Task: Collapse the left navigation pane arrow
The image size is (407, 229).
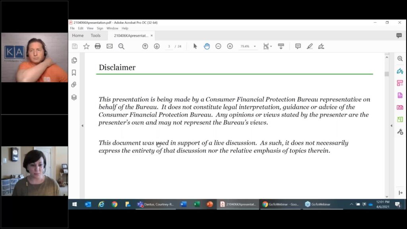Action: (x=82, y=126)
